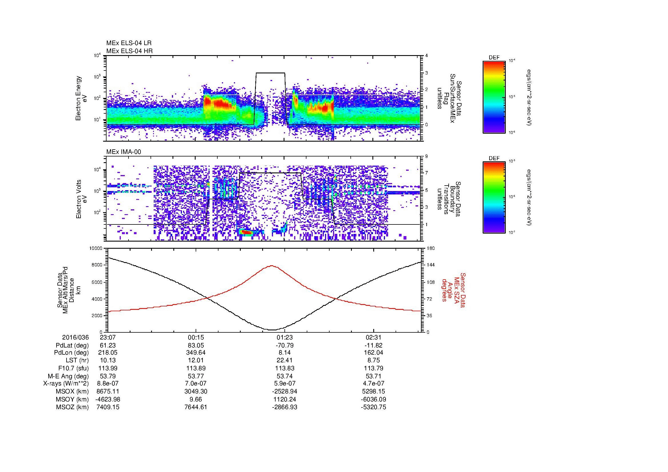Click X-rays value 4.7e-07

coord(373,383)
